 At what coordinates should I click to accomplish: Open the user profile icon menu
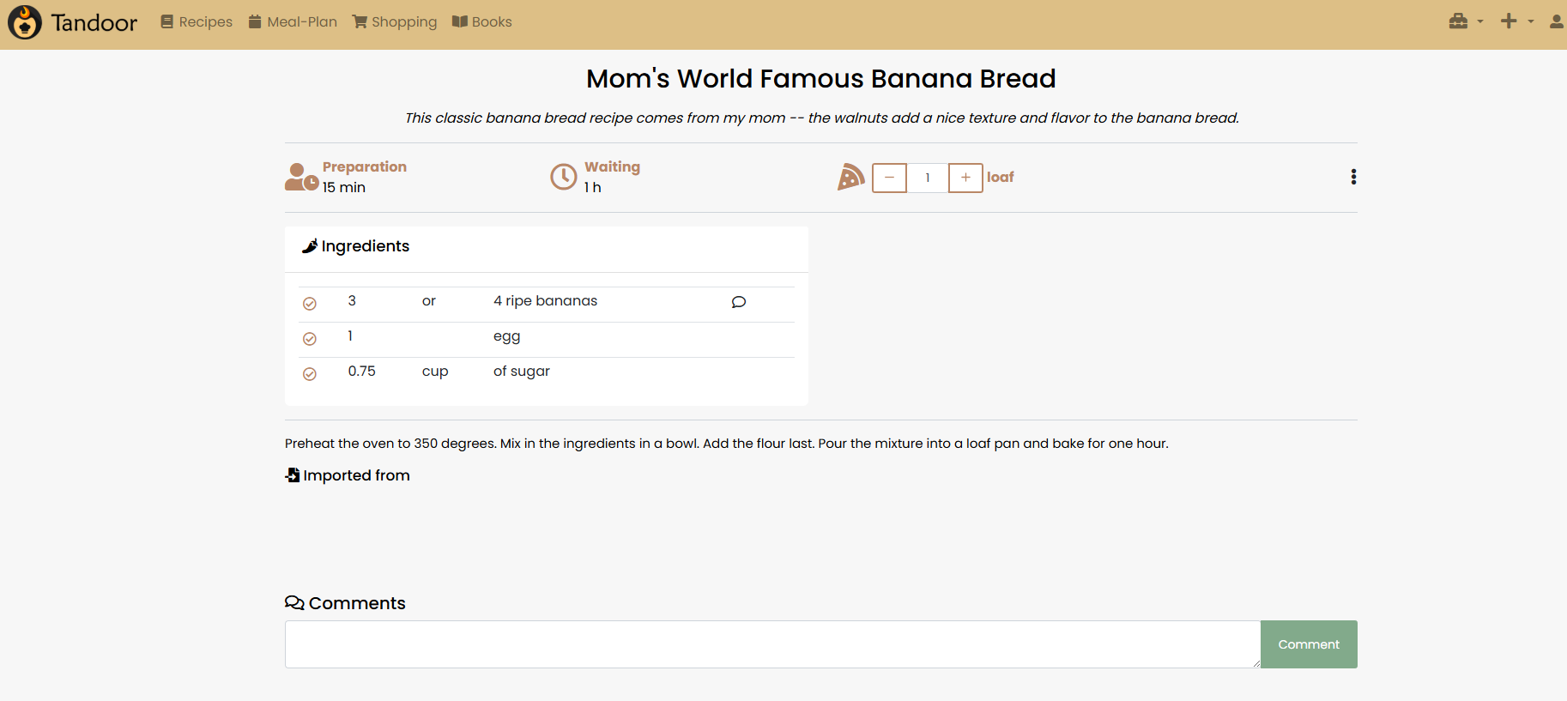[1557, 21]
